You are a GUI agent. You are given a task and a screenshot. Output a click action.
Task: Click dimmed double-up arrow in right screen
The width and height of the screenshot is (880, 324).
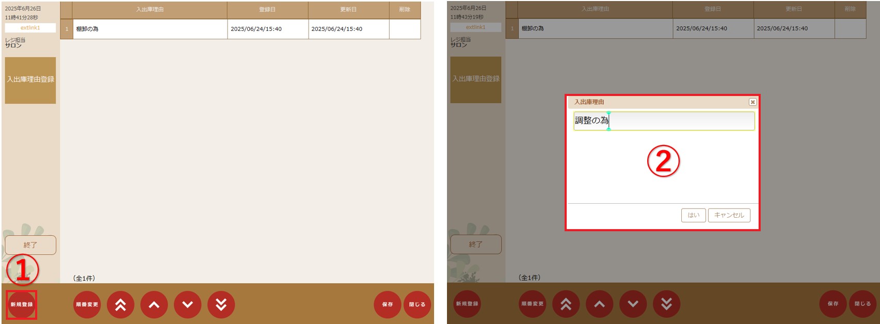pos(566,304)
